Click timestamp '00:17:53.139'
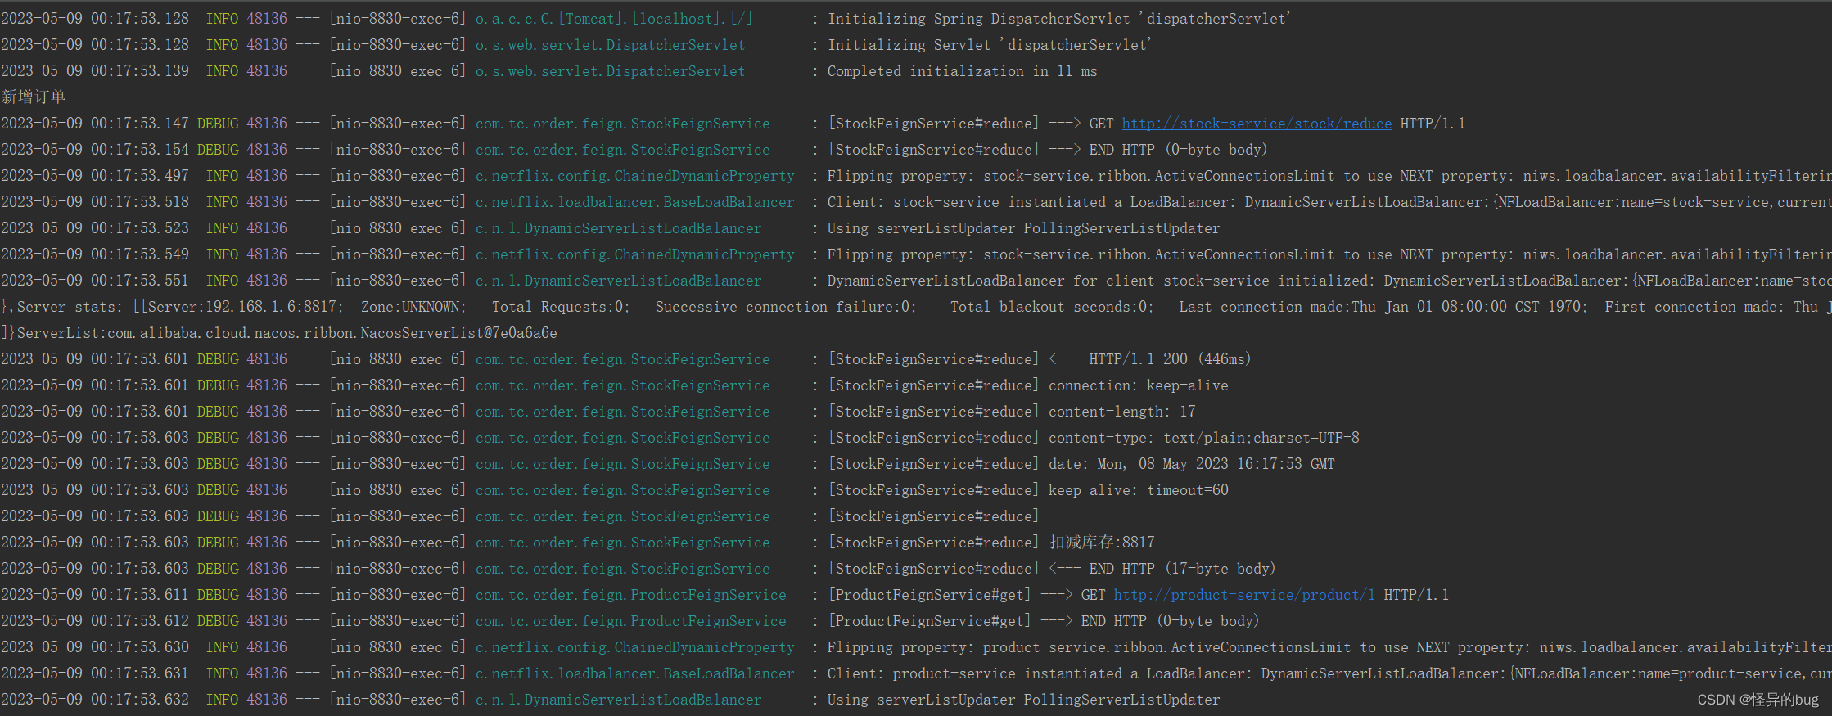1832x716 pixels. (140, 71)
